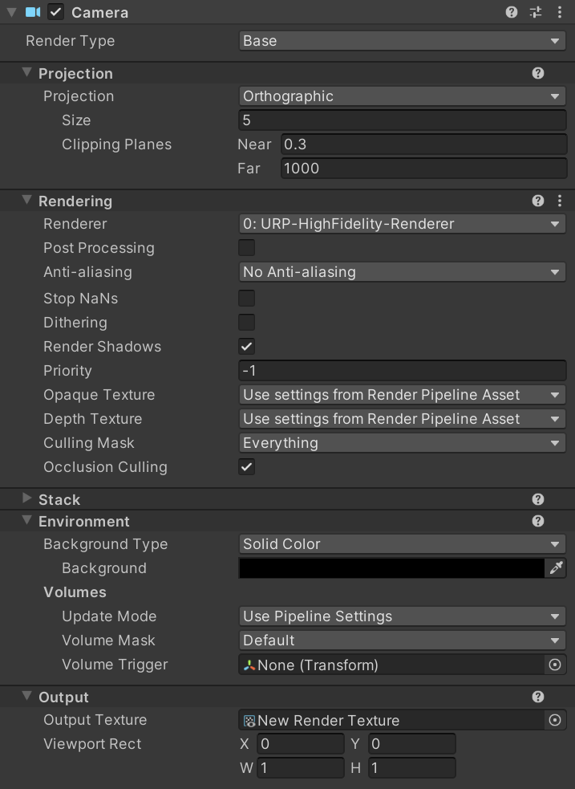Open Volume Trigger object picker

[554, 665]
